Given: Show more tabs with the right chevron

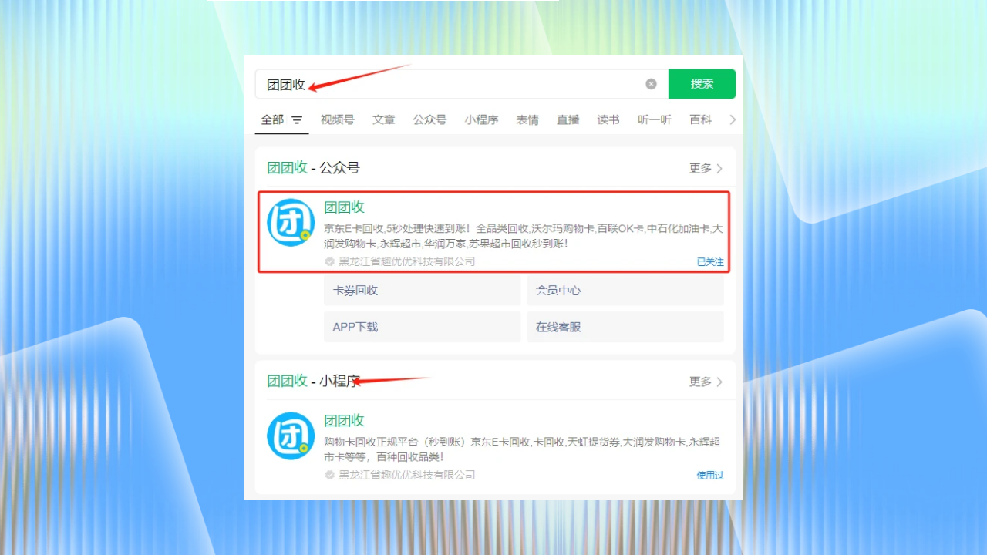Looking at the screenshot, I should (733, 119).
